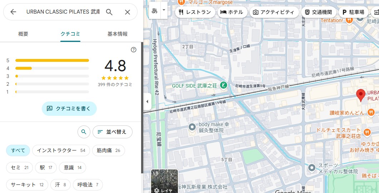This screenshot has width=379, height=193.
Task: Click the レストラン category chip
Action: click(x=195, y=12)
